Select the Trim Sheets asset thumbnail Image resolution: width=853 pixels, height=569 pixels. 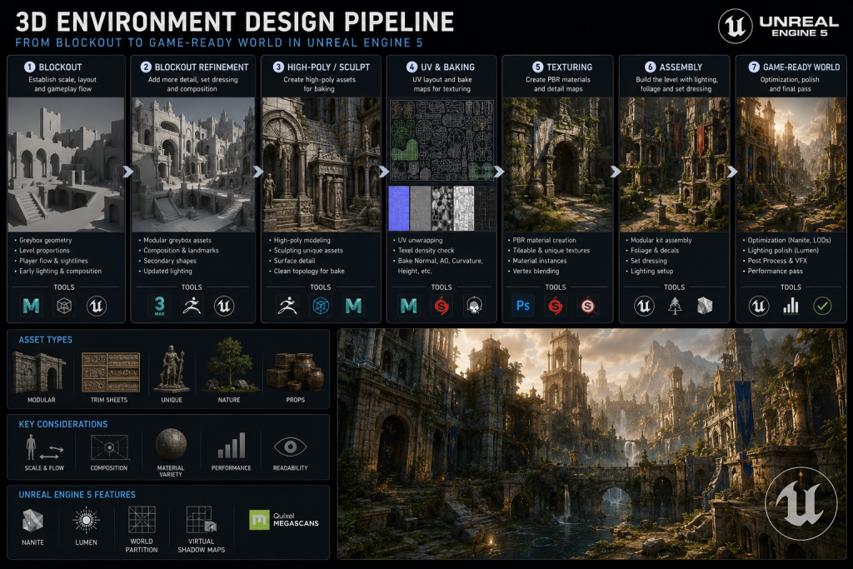click(111, 372)
